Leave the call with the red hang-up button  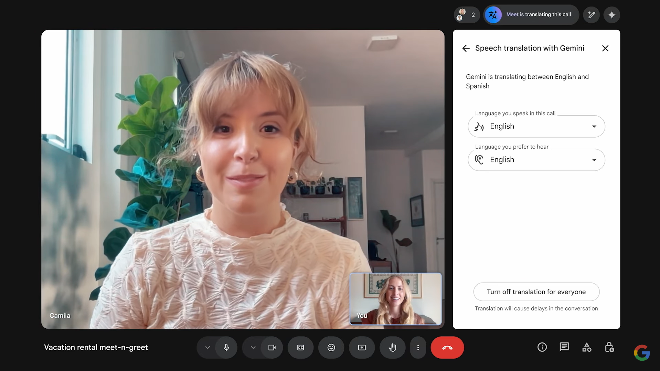(x=447, y=348)
